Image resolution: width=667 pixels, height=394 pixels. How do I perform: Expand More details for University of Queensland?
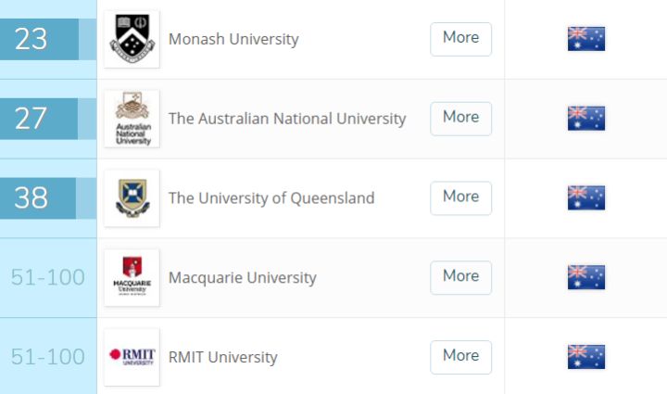(460, 198)
